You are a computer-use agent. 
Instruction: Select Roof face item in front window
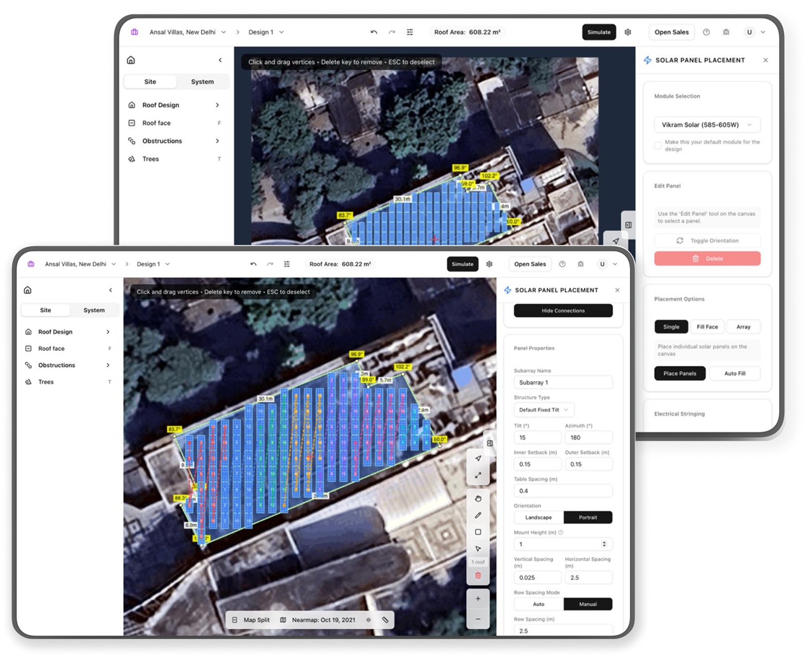point(68,348)
